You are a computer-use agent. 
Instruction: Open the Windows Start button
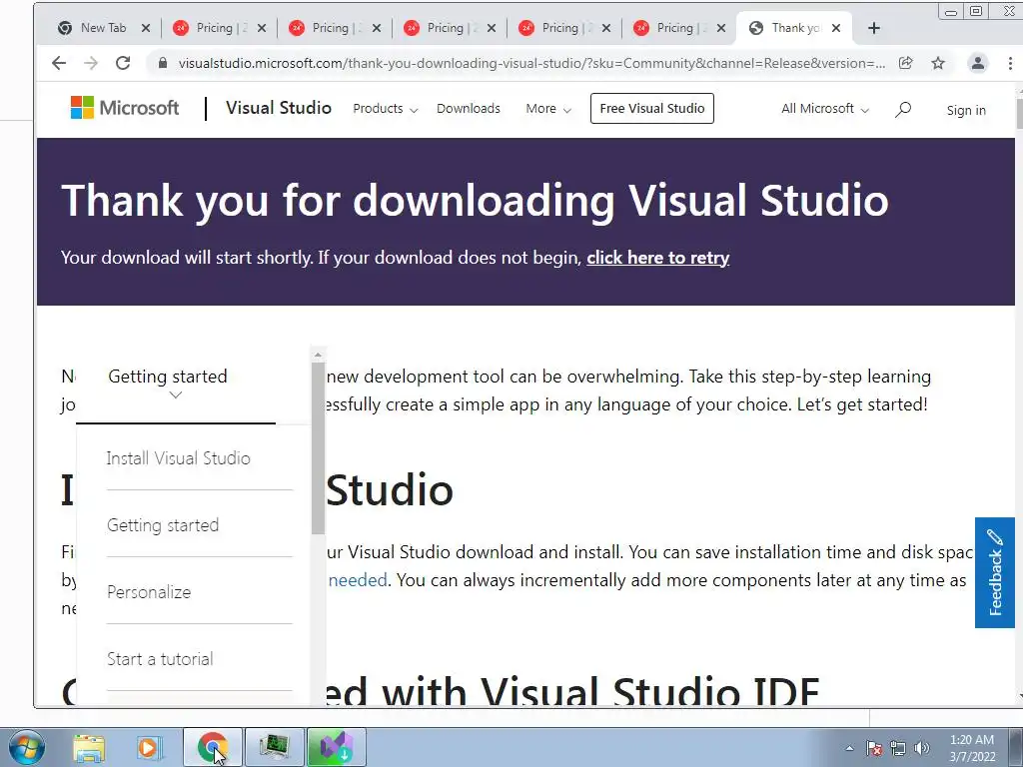click(x=27, y=747)
